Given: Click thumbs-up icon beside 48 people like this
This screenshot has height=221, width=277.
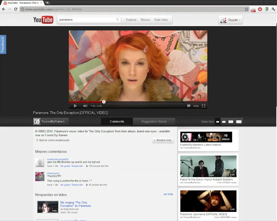Looking at the screenshot, I should 87,185.
